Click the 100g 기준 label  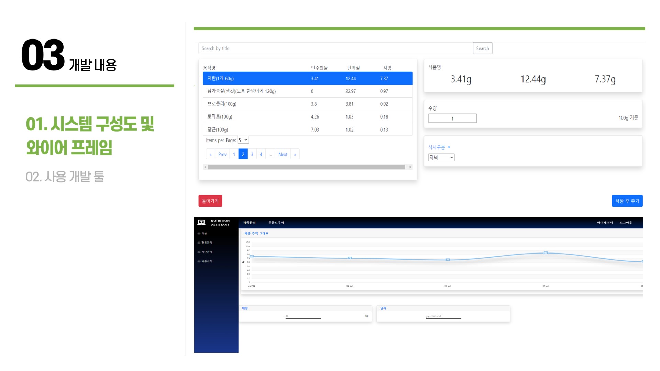628,118
